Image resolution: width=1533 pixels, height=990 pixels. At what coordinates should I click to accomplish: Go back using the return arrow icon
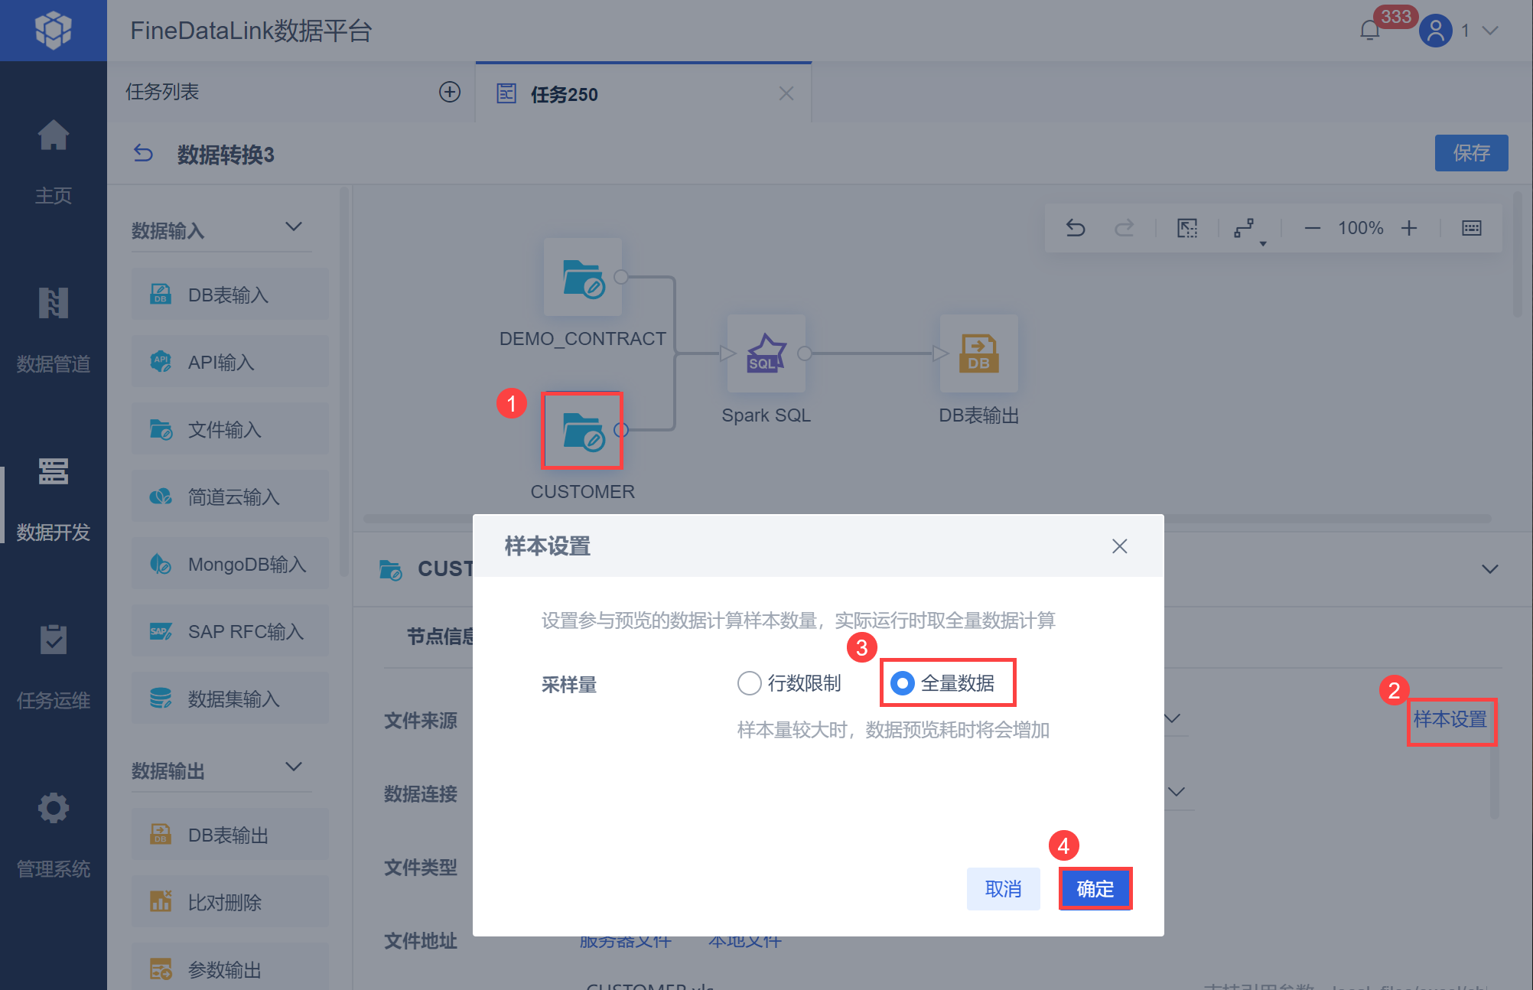[143, 154]
